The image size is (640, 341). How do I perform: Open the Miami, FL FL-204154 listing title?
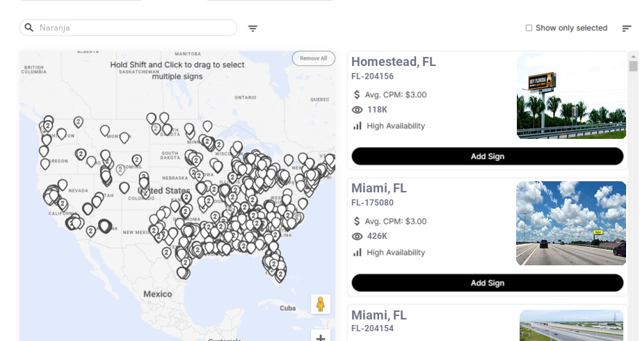(x=379, y=315)
